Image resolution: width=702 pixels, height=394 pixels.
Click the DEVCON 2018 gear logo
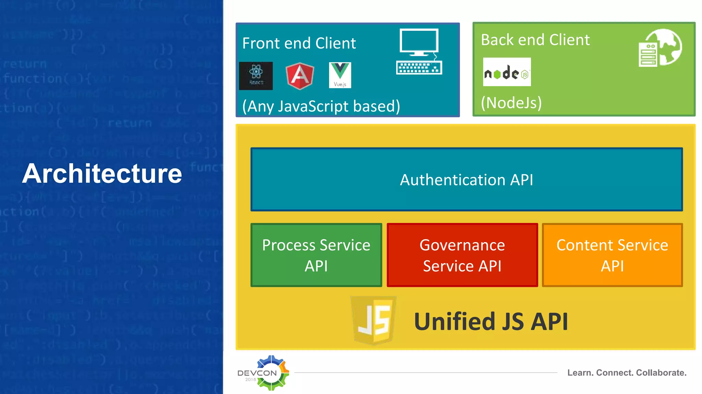264,373
